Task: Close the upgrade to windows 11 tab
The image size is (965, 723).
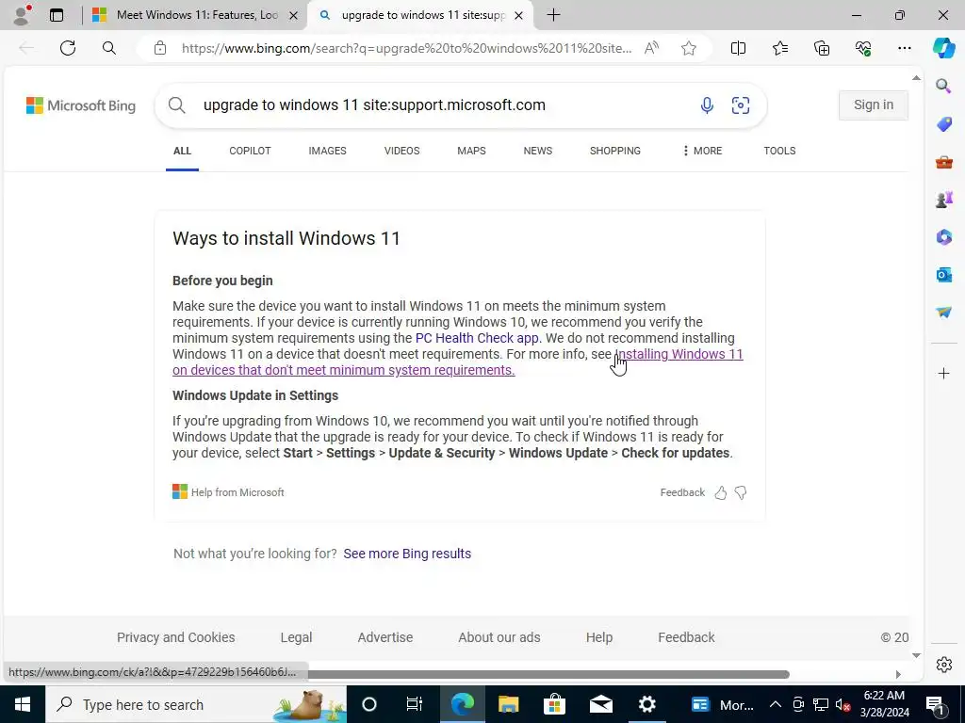Action: click(519, 15)
